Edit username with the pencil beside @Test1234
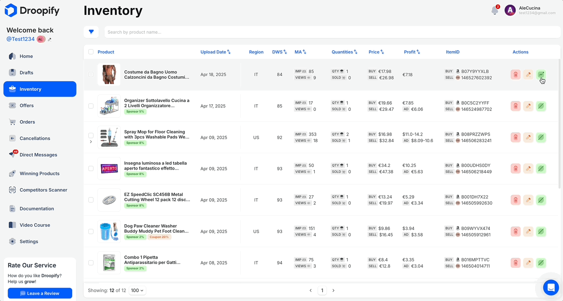The height and width of the screenshot is (301, 563). [x=50, y=39]
